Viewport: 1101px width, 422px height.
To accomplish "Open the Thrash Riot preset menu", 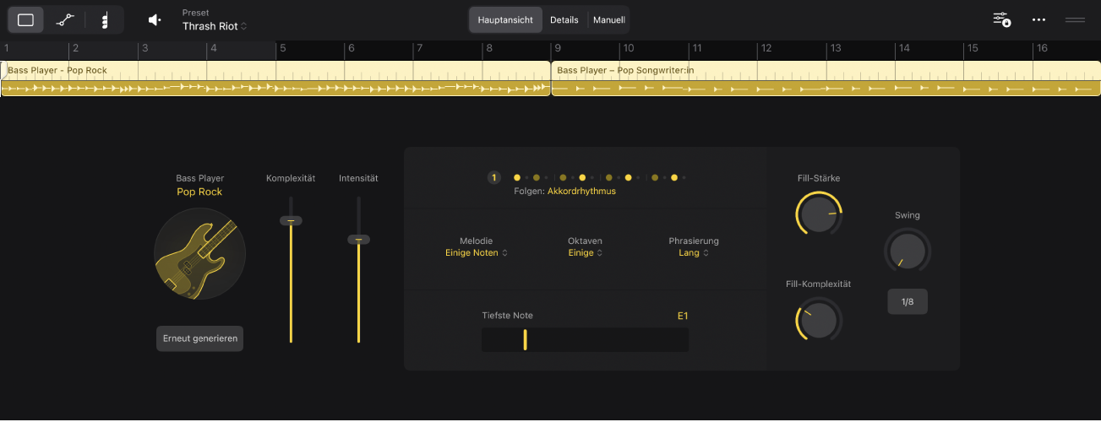I will coord(215,26).
